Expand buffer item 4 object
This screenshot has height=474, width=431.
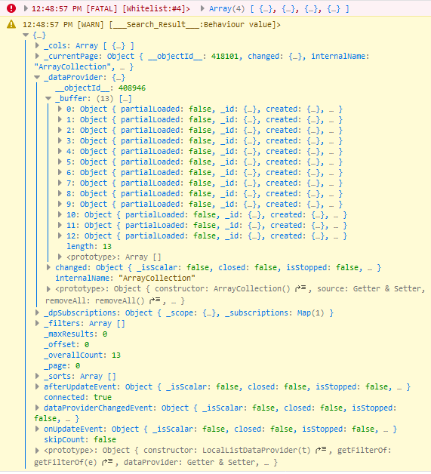(x=60, y=151)
